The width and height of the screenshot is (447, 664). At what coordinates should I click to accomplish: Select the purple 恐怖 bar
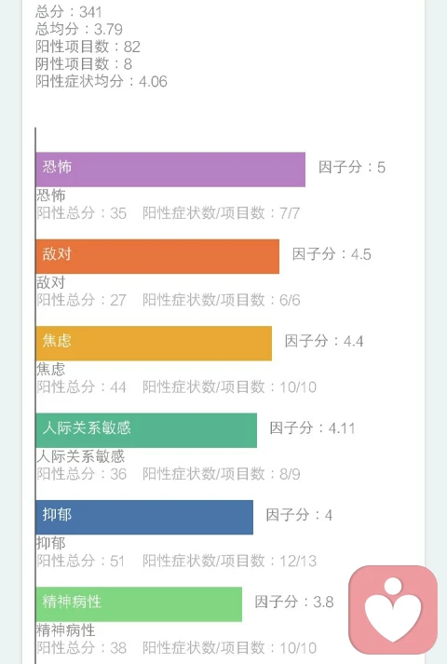[170, 169]
